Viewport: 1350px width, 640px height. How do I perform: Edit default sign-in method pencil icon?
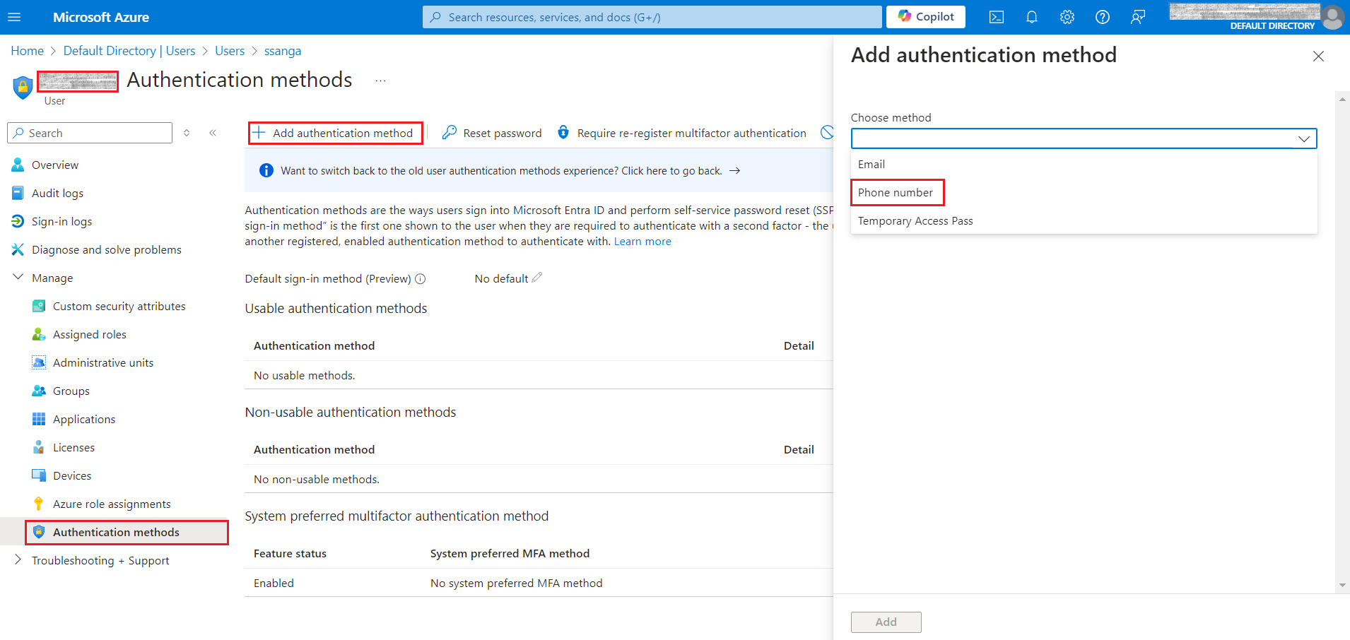(x=537, y=278)
